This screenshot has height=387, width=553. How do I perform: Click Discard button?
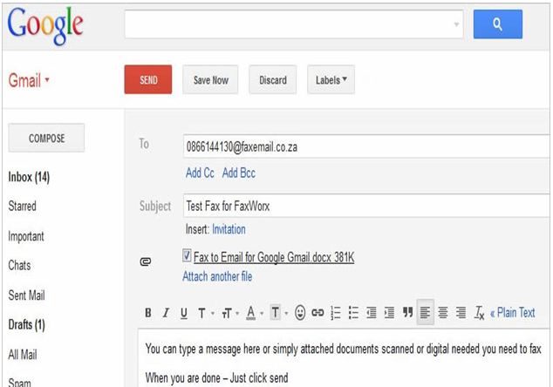[x=273, y=79]
